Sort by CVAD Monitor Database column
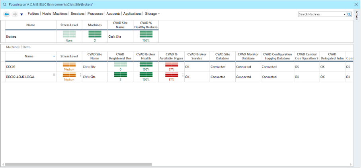361x168 pixels. pos(248,56)
